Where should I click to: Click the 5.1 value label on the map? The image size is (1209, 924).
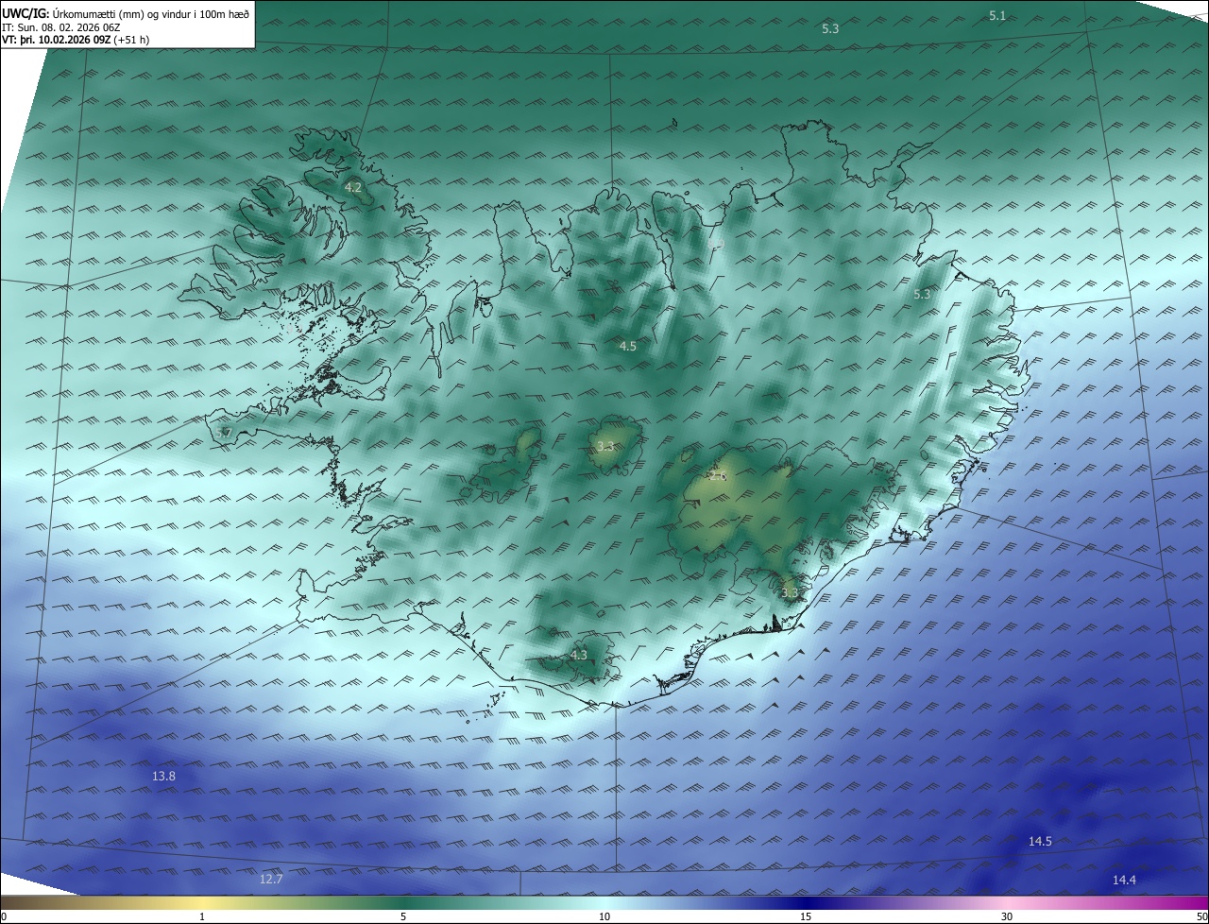[x=997, y=15]
